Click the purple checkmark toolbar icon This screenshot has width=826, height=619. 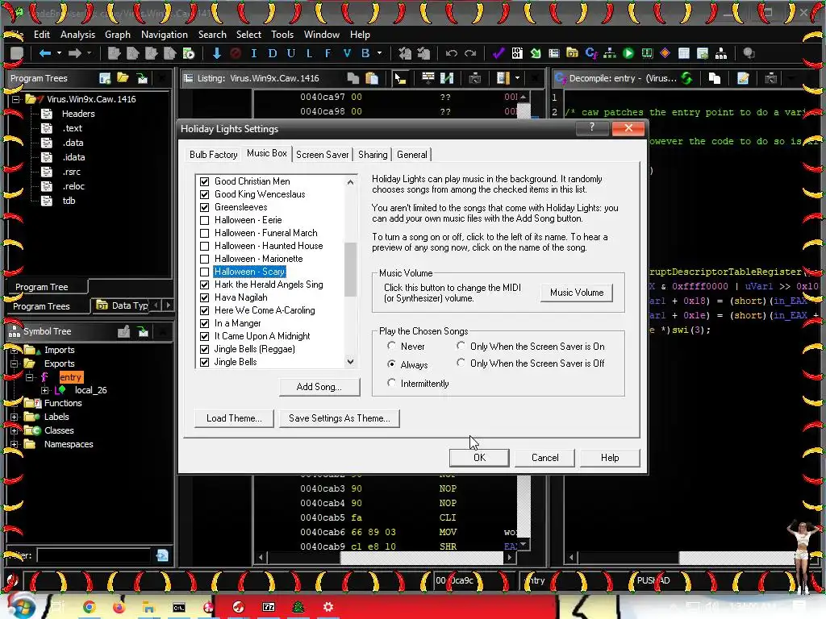coord(498,53)
